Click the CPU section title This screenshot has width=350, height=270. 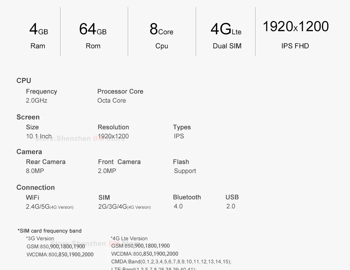24,81
